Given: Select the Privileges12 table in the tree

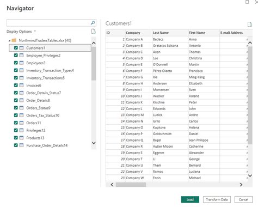Looking at the screenshot, I should [50, 130].
